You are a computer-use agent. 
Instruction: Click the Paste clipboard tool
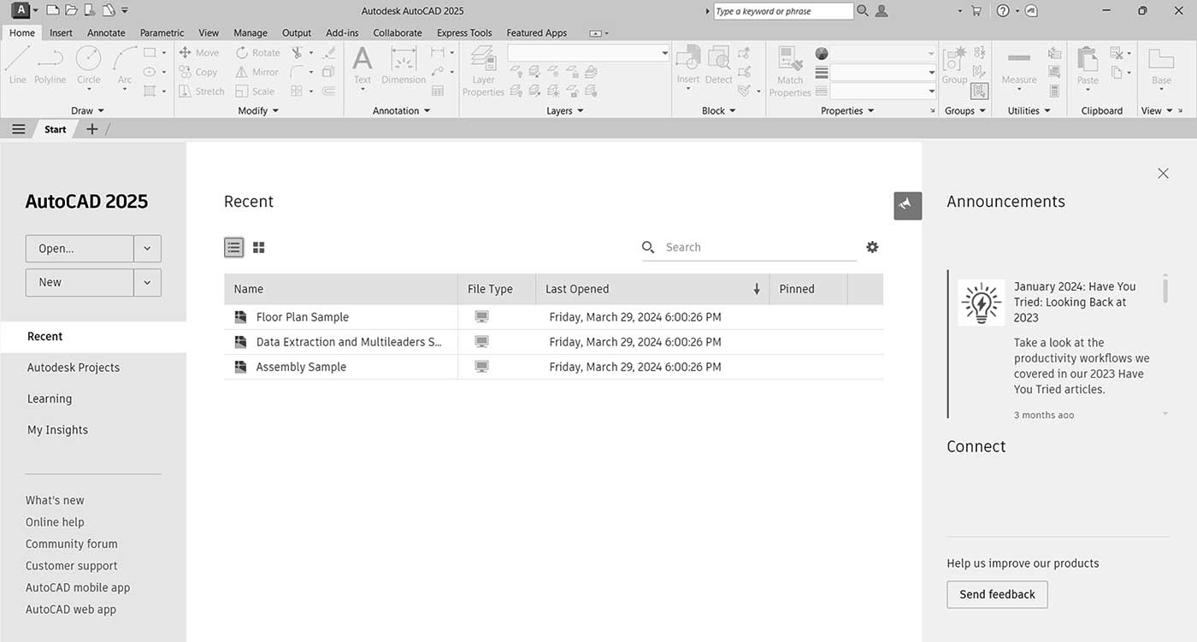tap(1088, 67)
